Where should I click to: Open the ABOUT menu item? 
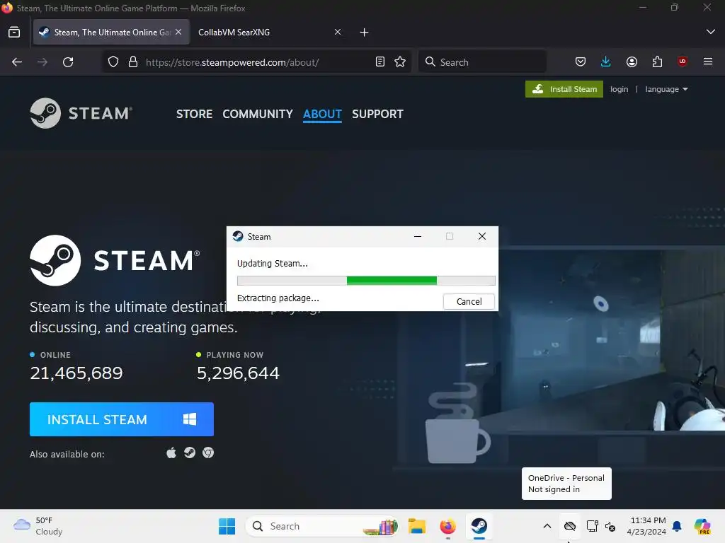[322, 114]
